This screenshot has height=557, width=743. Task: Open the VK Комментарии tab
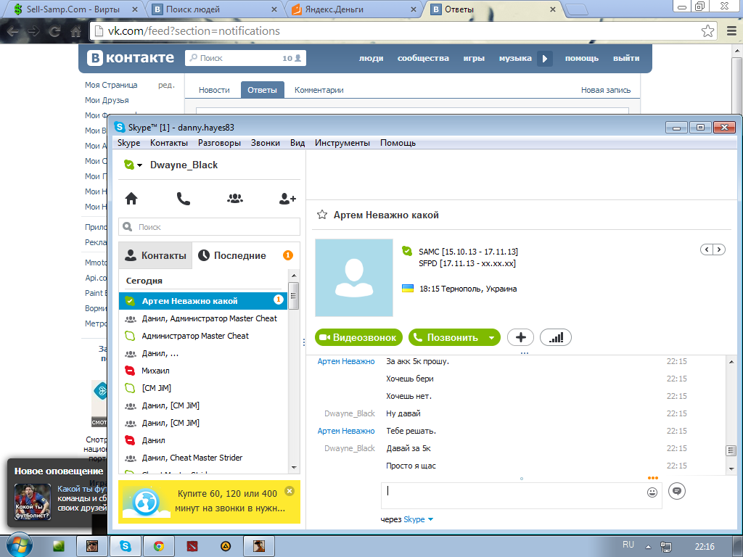[x=319, y=90]
